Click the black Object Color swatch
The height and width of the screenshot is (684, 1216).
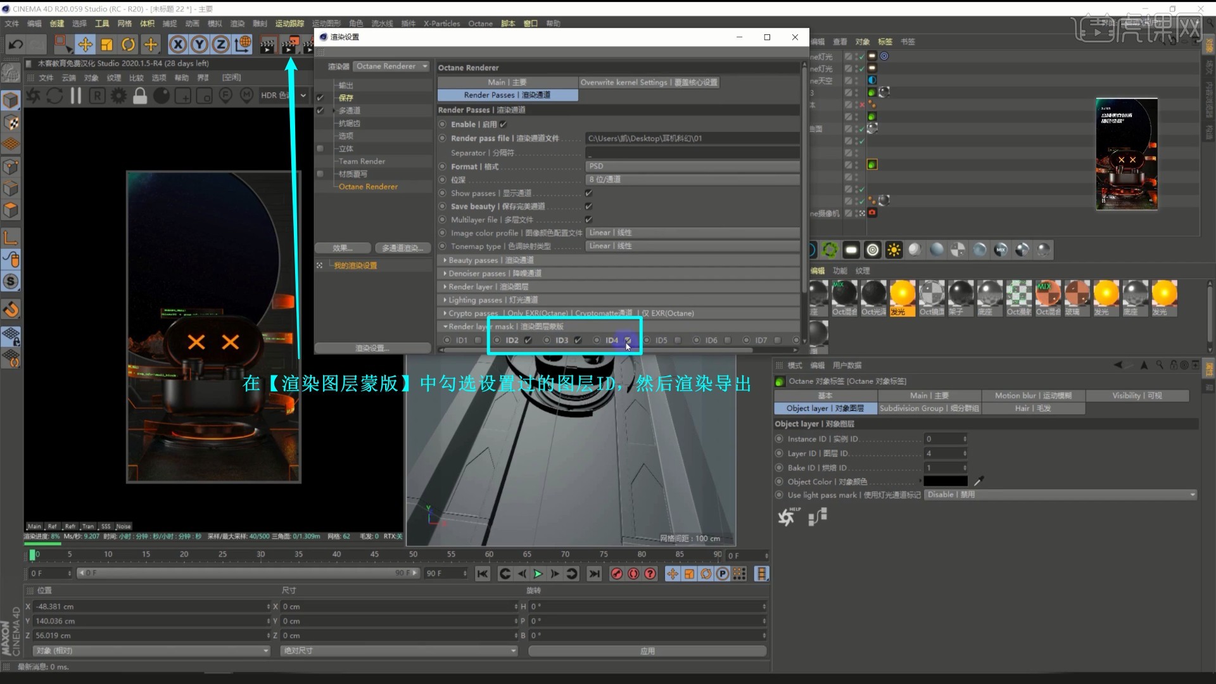tap(945, 481)
